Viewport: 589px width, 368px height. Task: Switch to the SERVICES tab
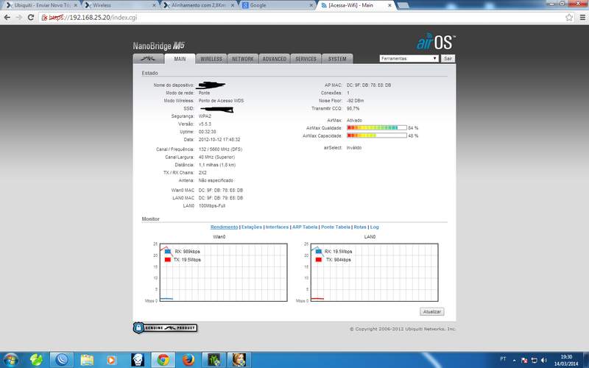(x=306, y=59)
